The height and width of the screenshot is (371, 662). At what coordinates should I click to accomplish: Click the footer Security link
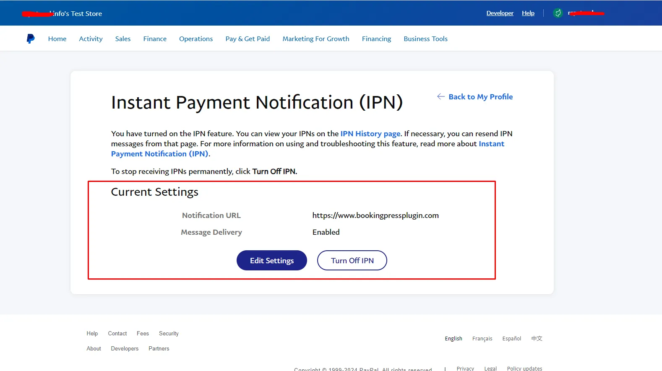coord(169,334)
